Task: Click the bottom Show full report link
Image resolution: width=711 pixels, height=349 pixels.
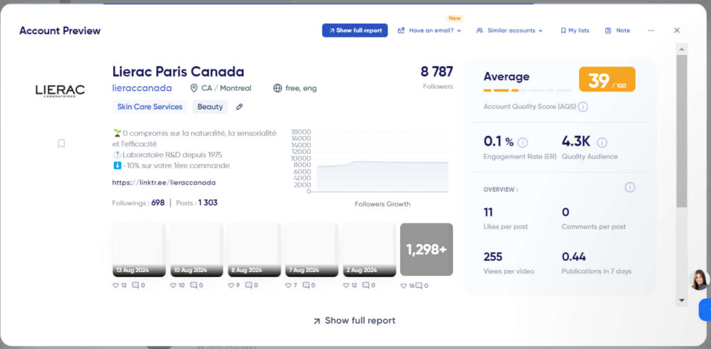Action: (x=354, y=321)
